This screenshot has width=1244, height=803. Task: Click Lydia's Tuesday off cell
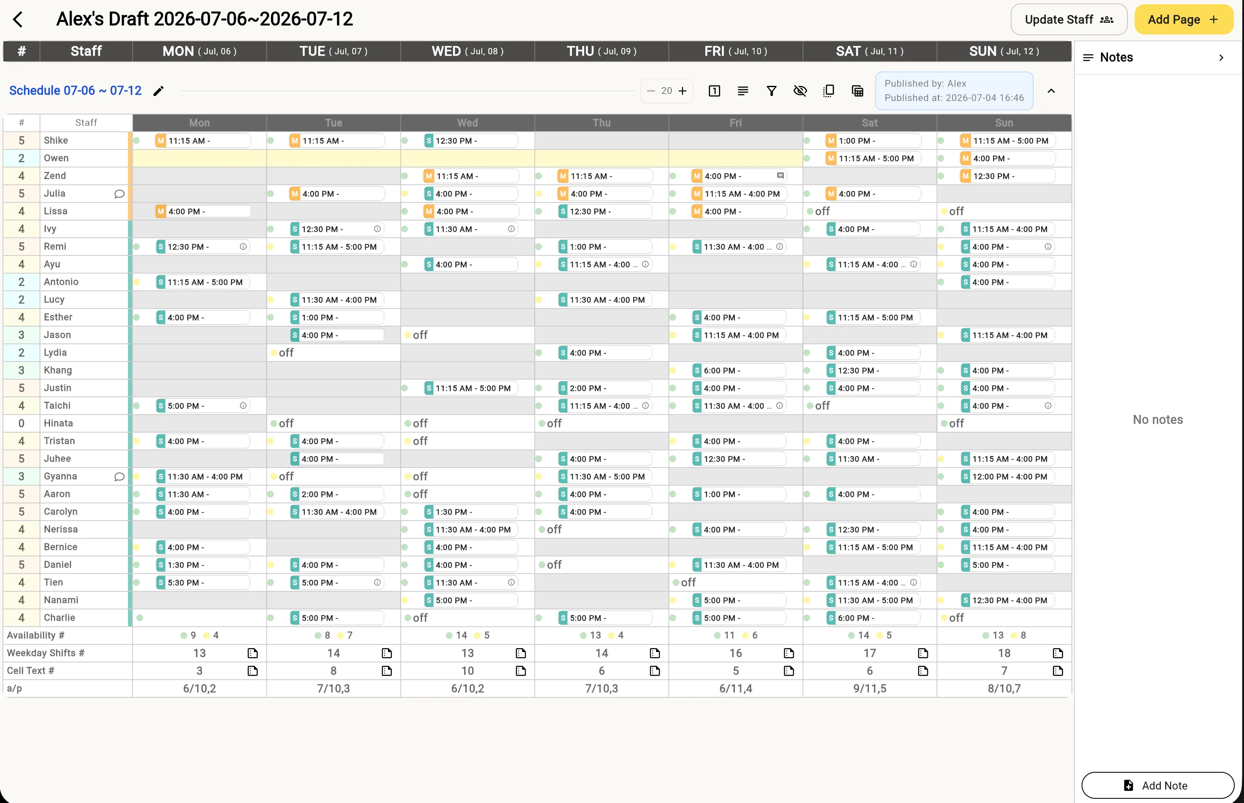coord(334,353)
